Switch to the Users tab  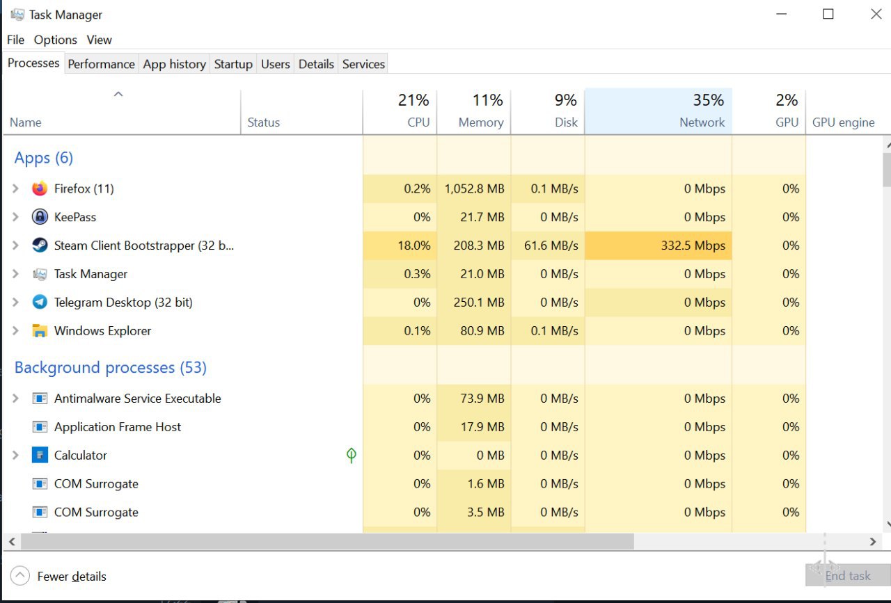(x=276, y=64)
